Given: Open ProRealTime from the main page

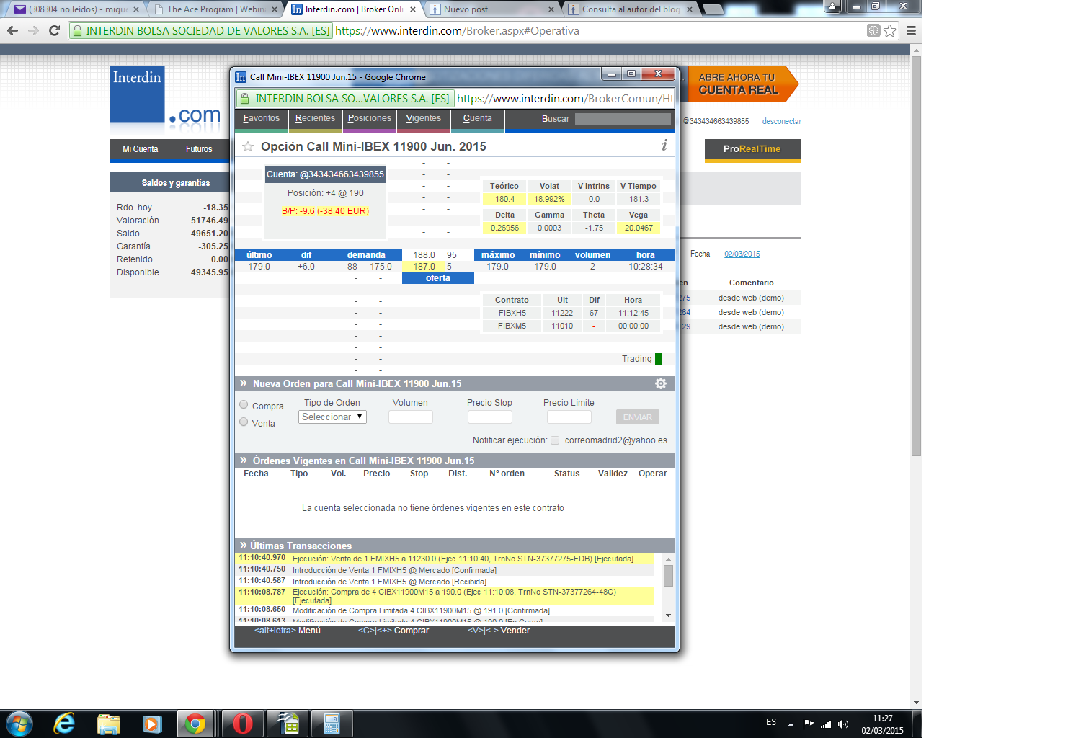Looking at the screenshot, I should click(x=752, y=149).
